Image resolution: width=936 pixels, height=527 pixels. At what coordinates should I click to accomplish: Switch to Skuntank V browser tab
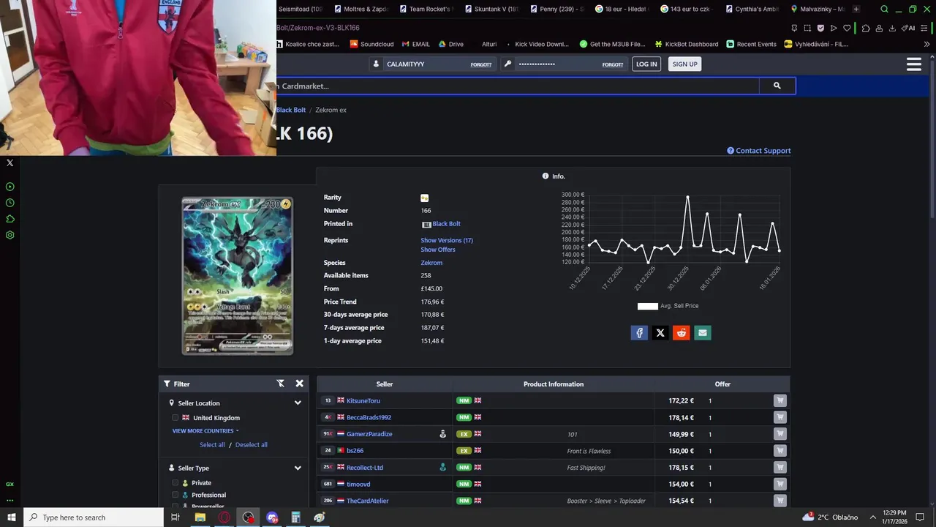(491, 9)
